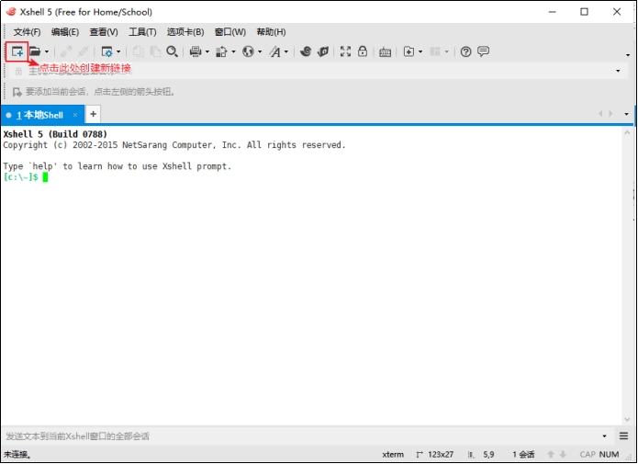Expand the properties dropdown arrow
638x464 pixels.
coord(118,51)
